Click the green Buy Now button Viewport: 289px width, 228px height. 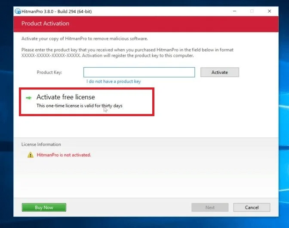tap(44, 207)
